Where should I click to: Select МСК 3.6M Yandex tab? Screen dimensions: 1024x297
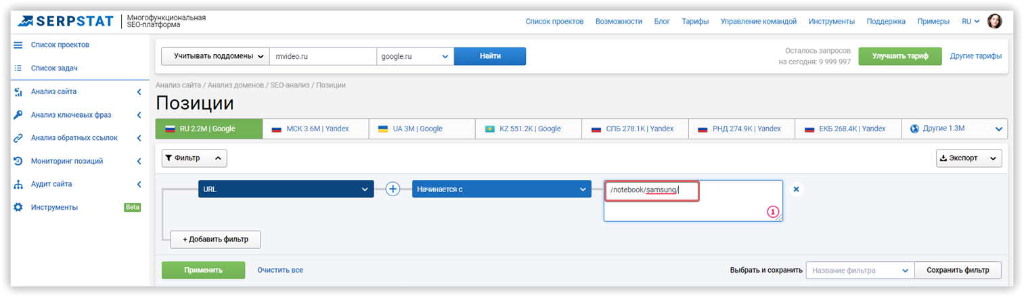tap(315, 129)
